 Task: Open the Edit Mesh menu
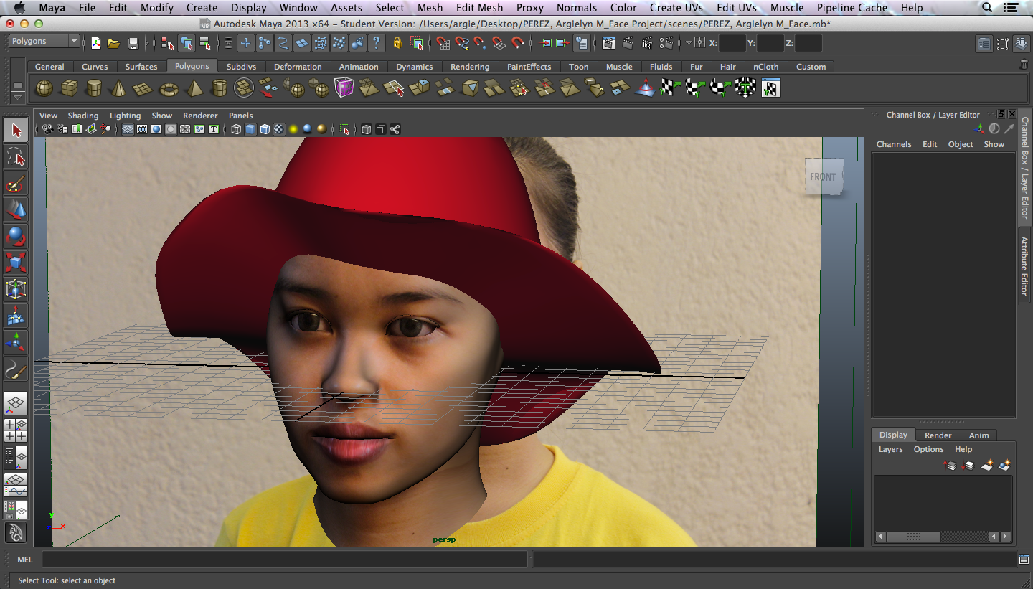(479, 8)
